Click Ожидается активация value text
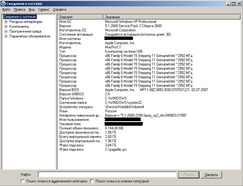 point(138,34)
